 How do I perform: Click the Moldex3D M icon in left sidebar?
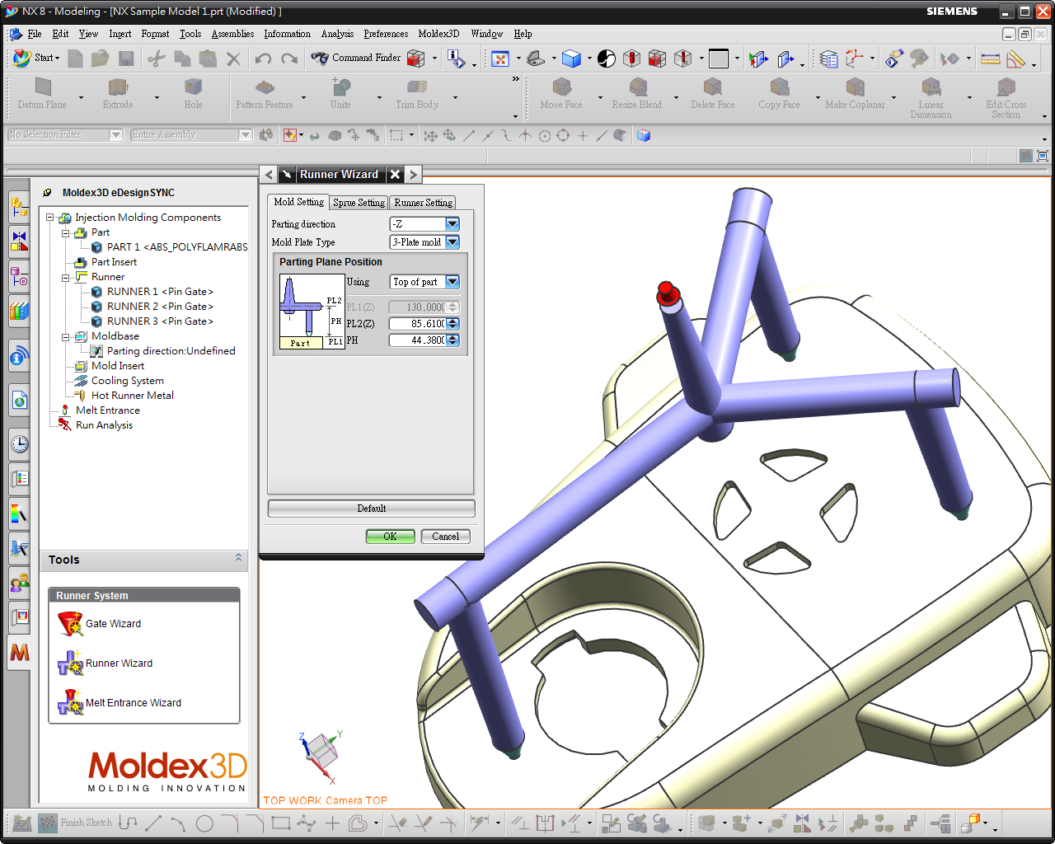click(x=19, y=653)
